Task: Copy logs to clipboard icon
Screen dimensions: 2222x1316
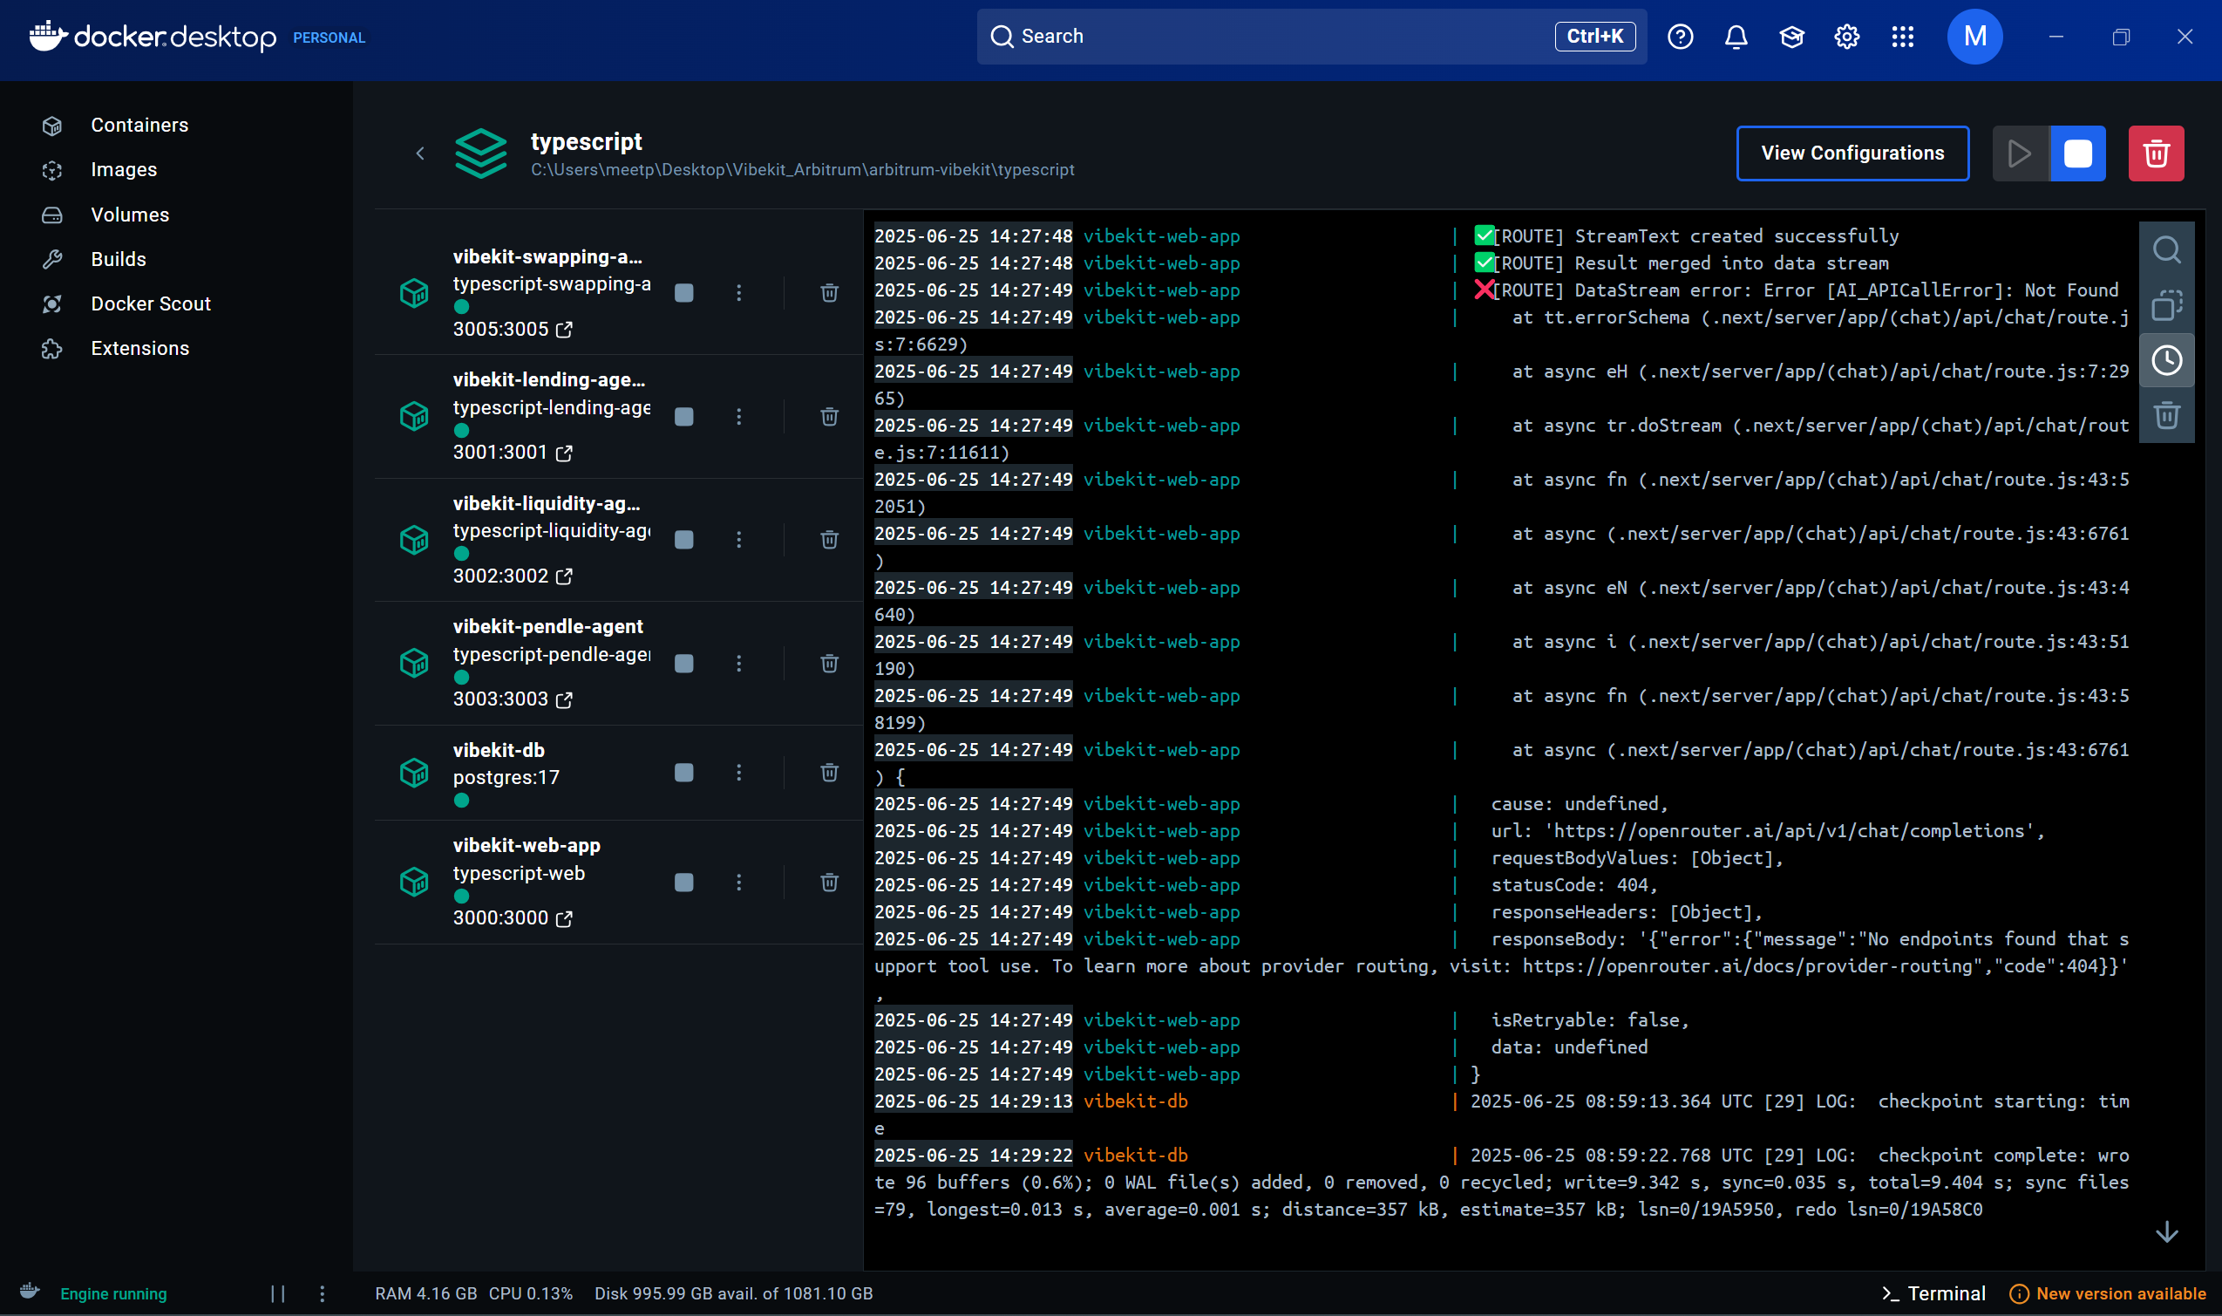Action: coord(2166,305)
